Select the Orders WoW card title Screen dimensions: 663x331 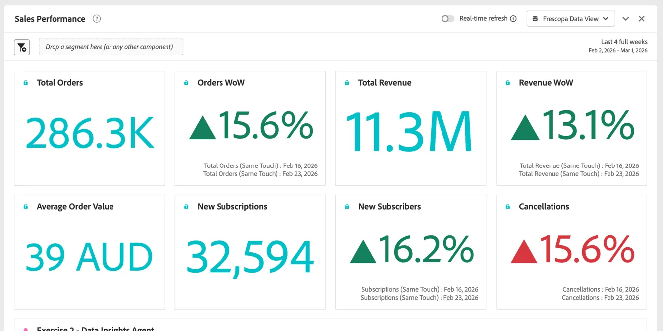[221, 83]
